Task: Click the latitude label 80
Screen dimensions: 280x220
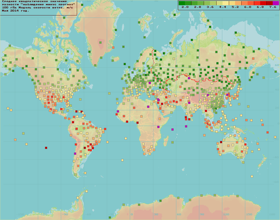Action: click(277, 15)
